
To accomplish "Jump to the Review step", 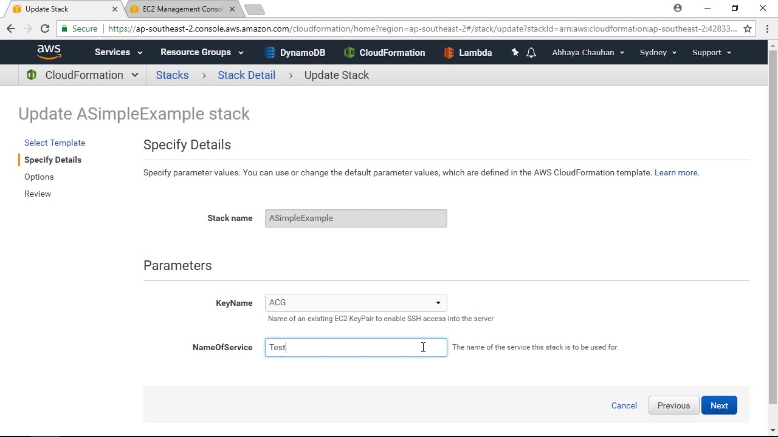I will pos(38,194).
